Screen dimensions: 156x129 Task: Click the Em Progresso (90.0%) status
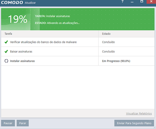(x=116, y=61)
